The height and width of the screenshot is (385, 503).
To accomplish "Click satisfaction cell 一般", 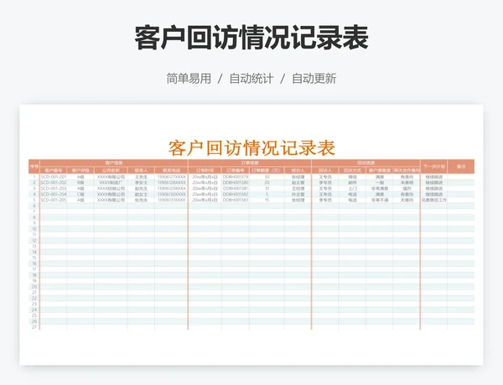I will point(380,182).
